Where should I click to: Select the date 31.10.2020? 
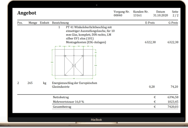coord(161,16)
